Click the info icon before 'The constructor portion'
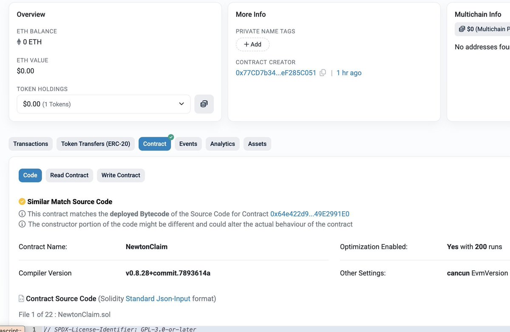510x332 pixels. point(22,224)
